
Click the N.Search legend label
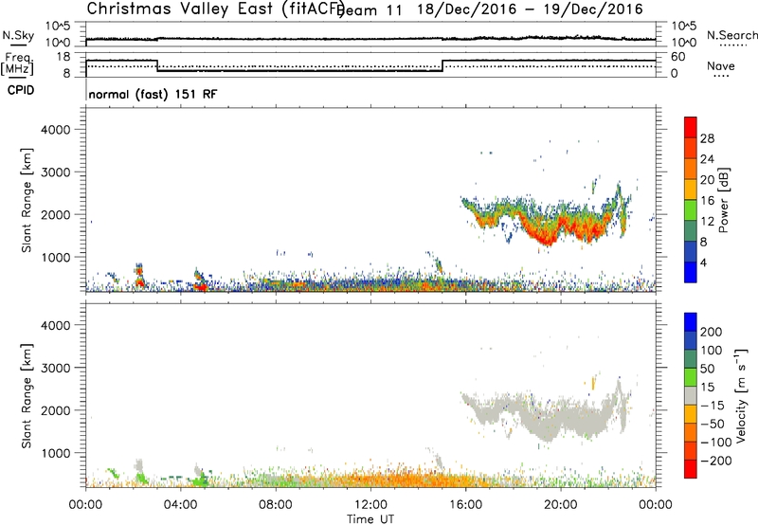click(x=731, y=35)
